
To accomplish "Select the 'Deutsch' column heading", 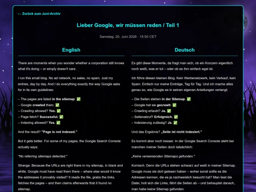I will [185, 50].
